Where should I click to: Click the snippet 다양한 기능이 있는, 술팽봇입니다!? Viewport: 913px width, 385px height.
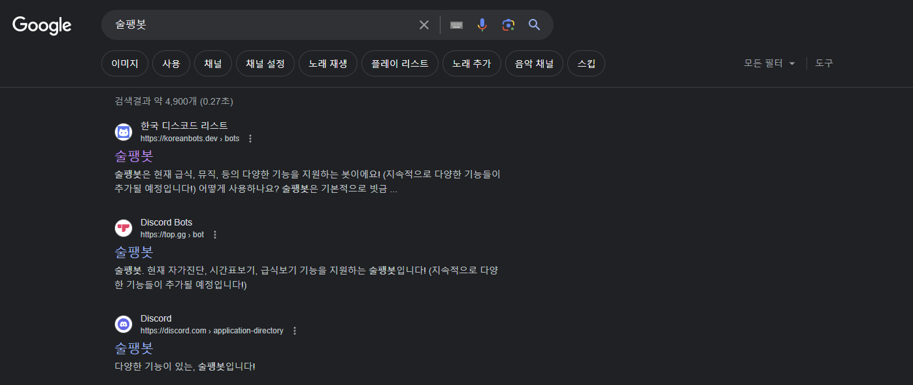click(x=185, y=367)
